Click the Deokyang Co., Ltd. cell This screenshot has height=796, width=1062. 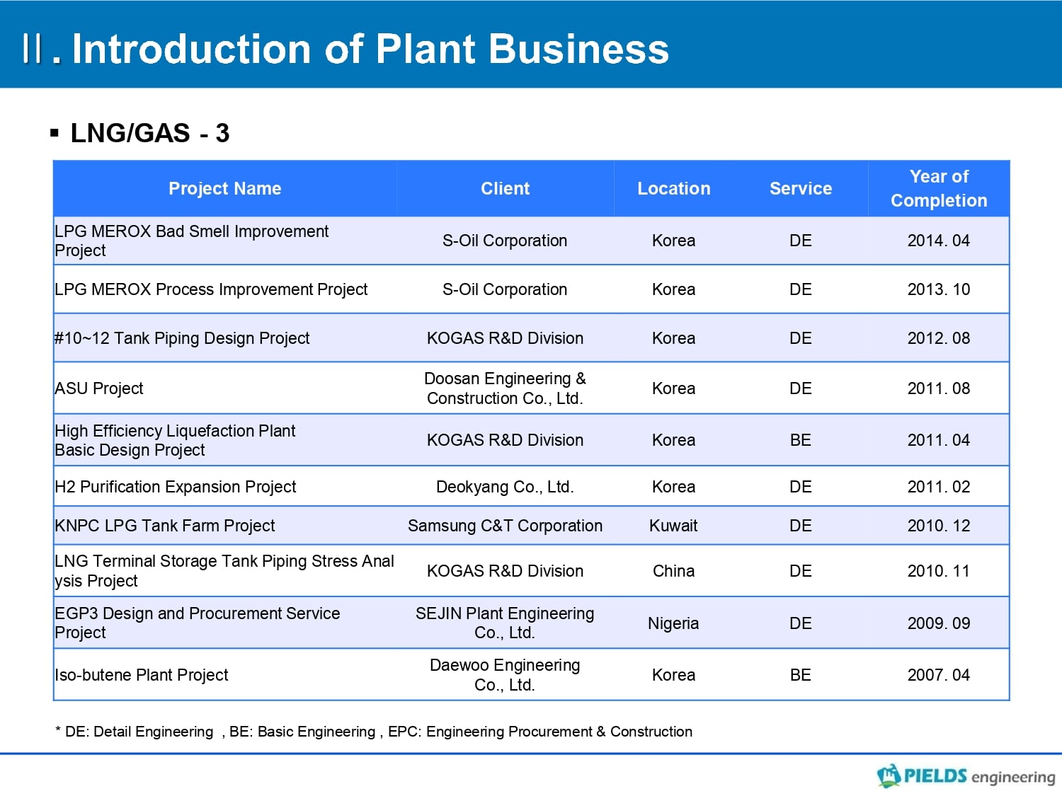(x=505, y=487)
